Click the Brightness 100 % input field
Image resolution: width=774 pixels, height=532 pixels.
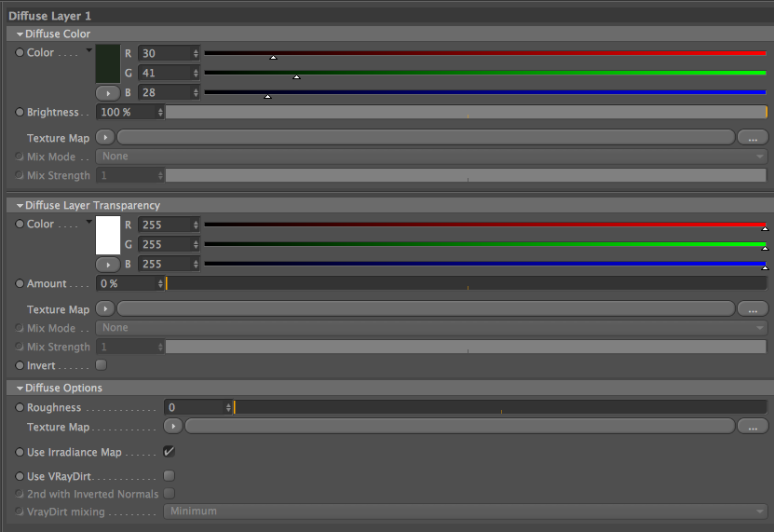[x=130, y=112]
